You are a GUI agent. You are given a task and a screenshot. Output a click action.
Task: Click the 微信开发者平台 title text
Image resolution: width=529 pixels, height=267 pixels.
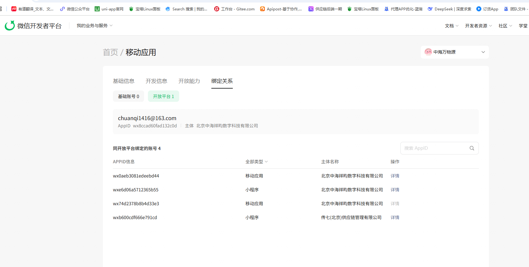tap(39, 26)
